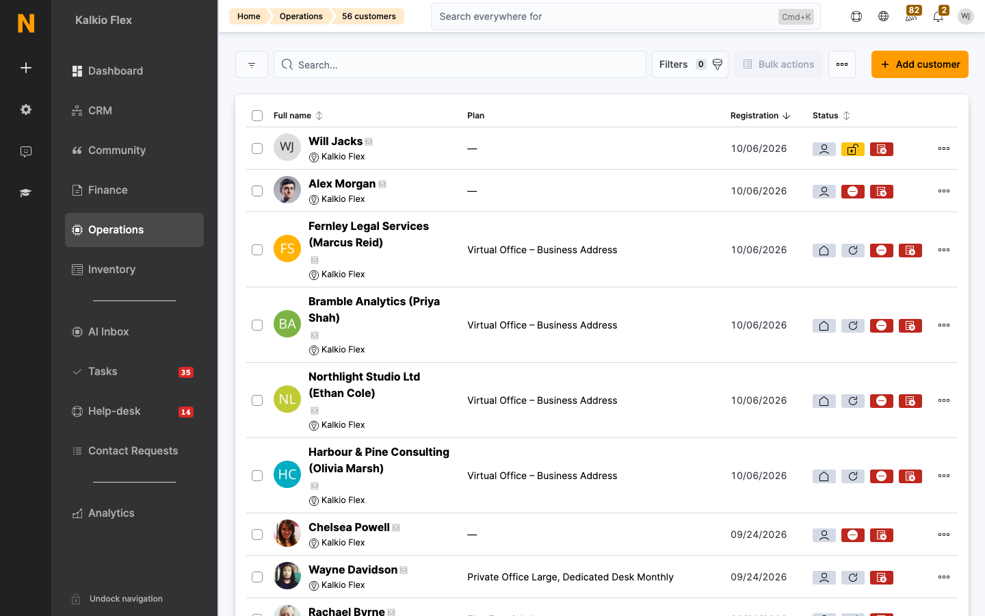The image size is (985, 616).
Task: Click the orange N logo
Action: click(26, 23)
